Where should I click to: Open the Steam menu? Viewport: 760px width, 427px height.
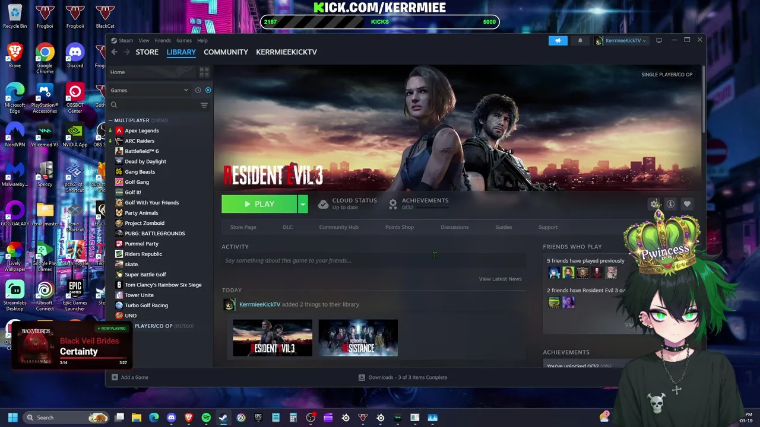pyautogui.click(x=126, y=40)
